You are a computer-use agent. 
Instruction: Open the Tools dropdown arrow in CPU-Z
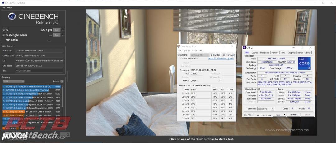click(285, 115)
